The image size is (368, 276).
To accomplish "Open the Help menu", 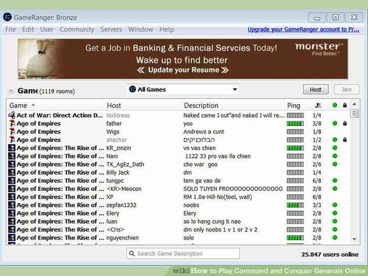I will pos(167,29).
